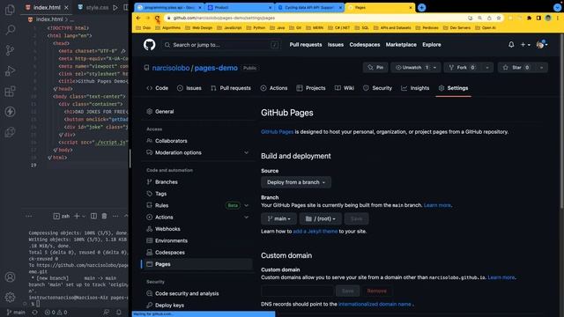Click browser back arrow
Viewport: 564px width, 317px height.
(138, 18)
